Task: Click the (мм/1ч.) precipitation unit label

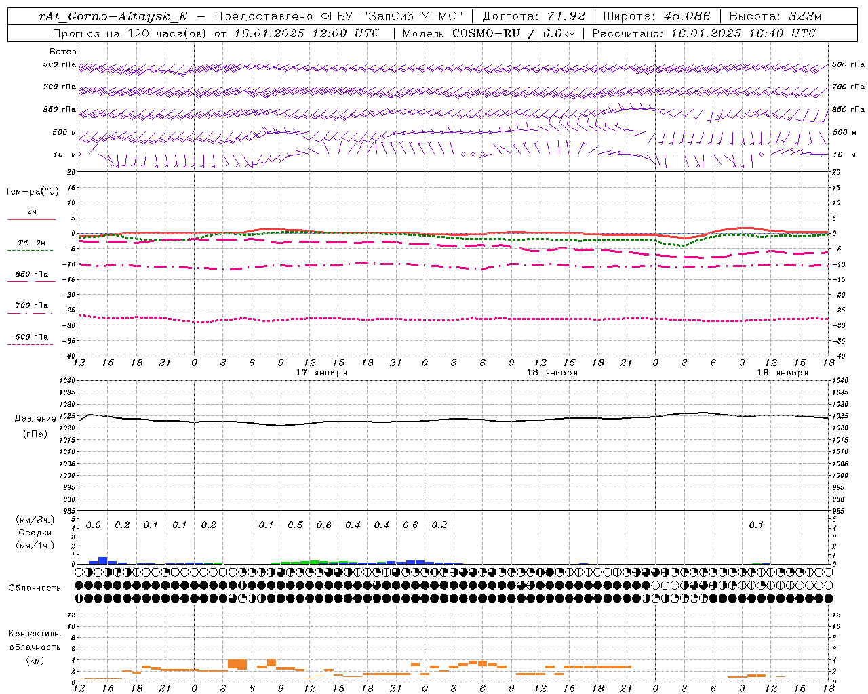Action: (x=35, y=546)
